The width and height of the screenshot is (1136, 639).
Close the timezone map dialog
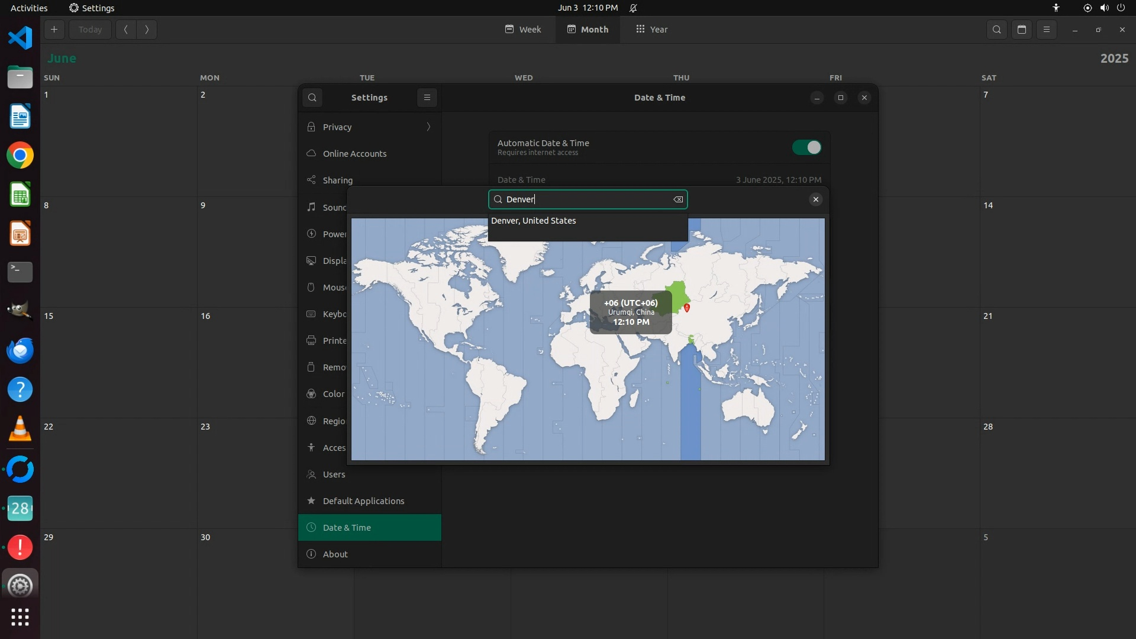click(x=815, y=200)
